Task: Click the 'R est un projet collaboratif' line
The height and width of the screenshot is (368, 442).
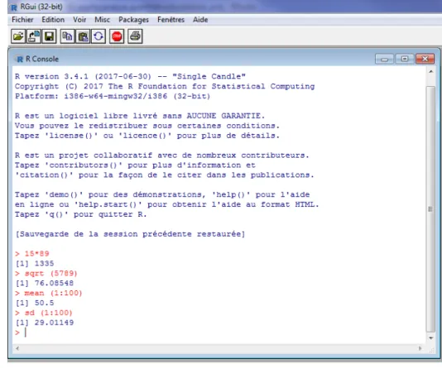Action: [x=162, y=155]
